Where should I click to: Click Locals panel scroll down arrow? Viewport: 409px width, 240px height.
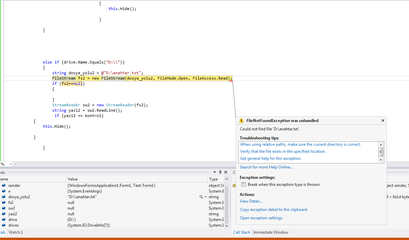click(227, 226)
